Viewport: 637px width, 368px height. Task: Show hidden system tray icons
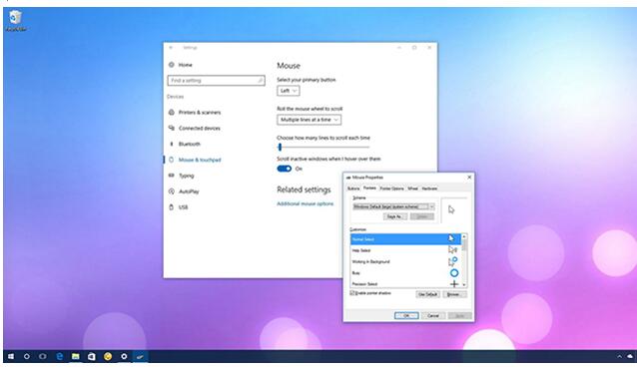(x=620, y=356)
